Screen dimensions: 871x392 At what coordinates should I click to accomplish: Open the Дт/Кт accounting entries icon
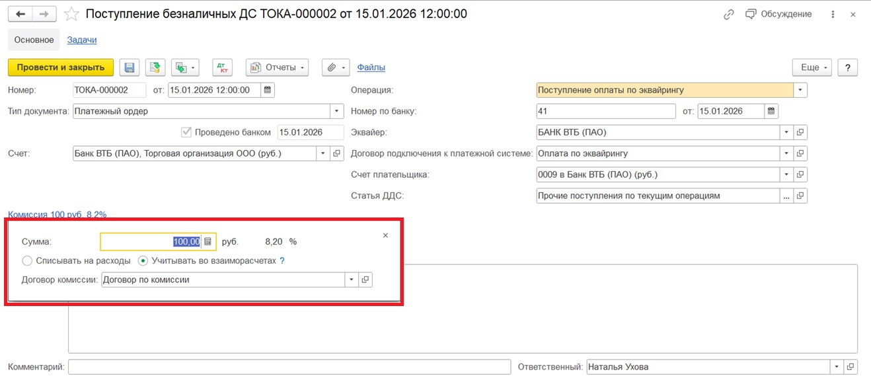pyautogui.click(x=223, y=67)
